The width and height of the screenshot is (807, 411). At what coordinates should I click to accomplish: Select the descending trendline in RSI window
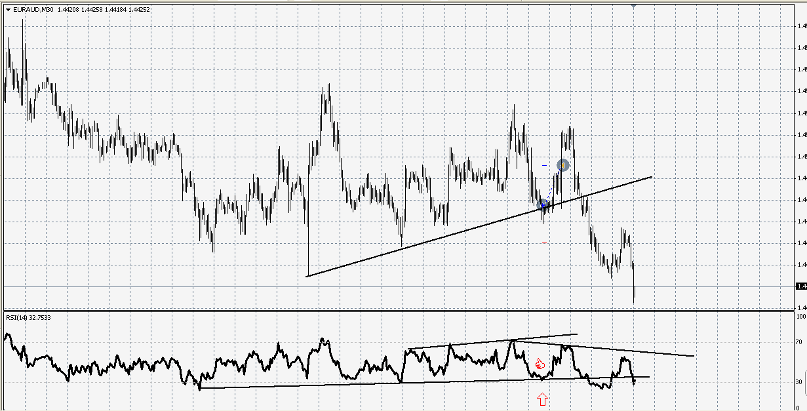[603, 348]
